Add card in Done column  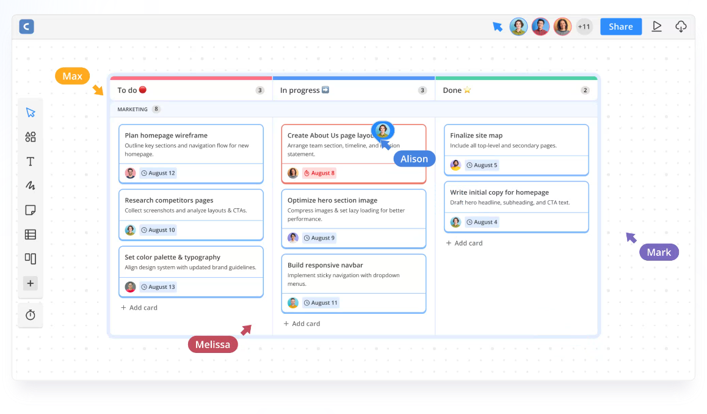(465, 243)
